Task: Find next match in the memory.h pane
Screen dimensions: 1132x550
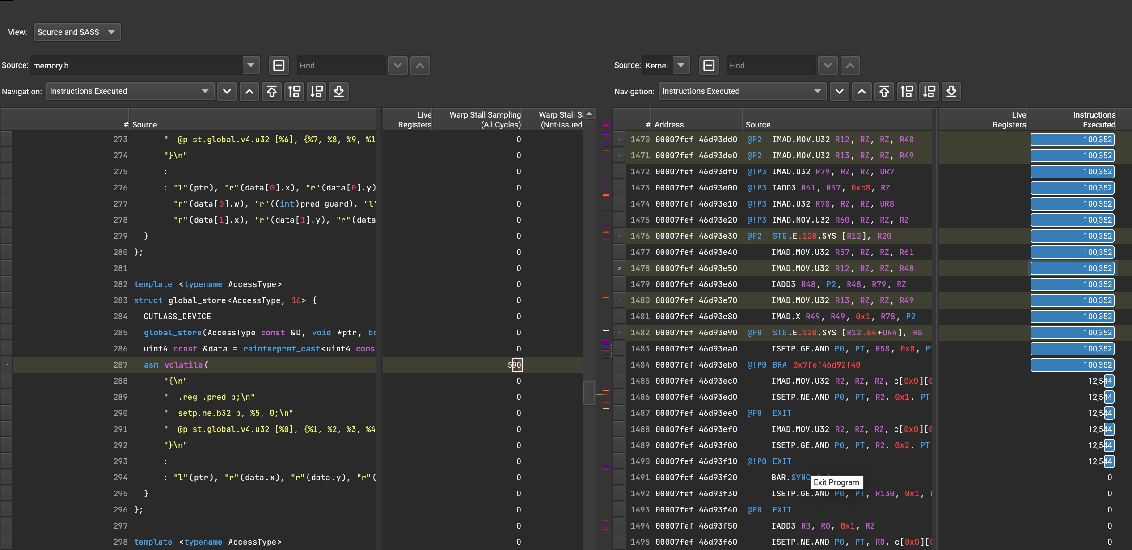Action: (x=397, y=66)
